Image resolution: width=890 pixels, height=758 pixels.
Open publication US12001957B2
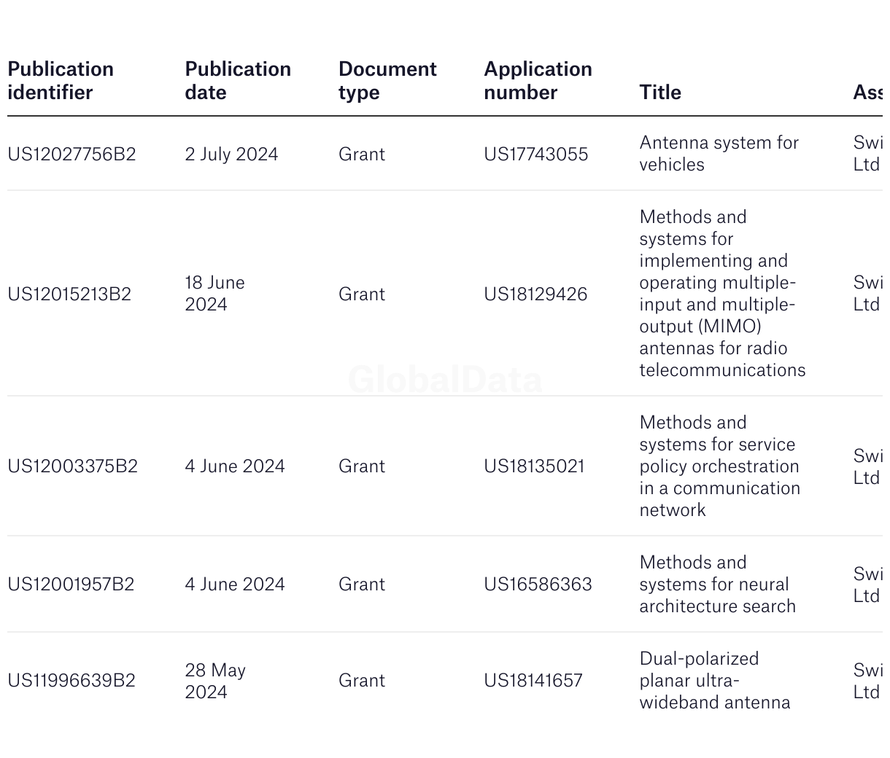71,585
